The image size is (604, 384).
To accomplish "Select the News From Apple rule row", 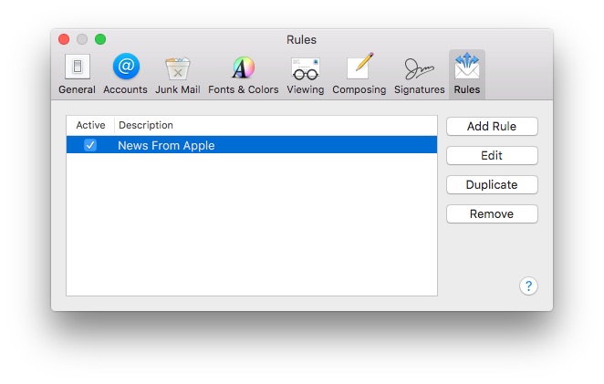I will tap(274, 145).
